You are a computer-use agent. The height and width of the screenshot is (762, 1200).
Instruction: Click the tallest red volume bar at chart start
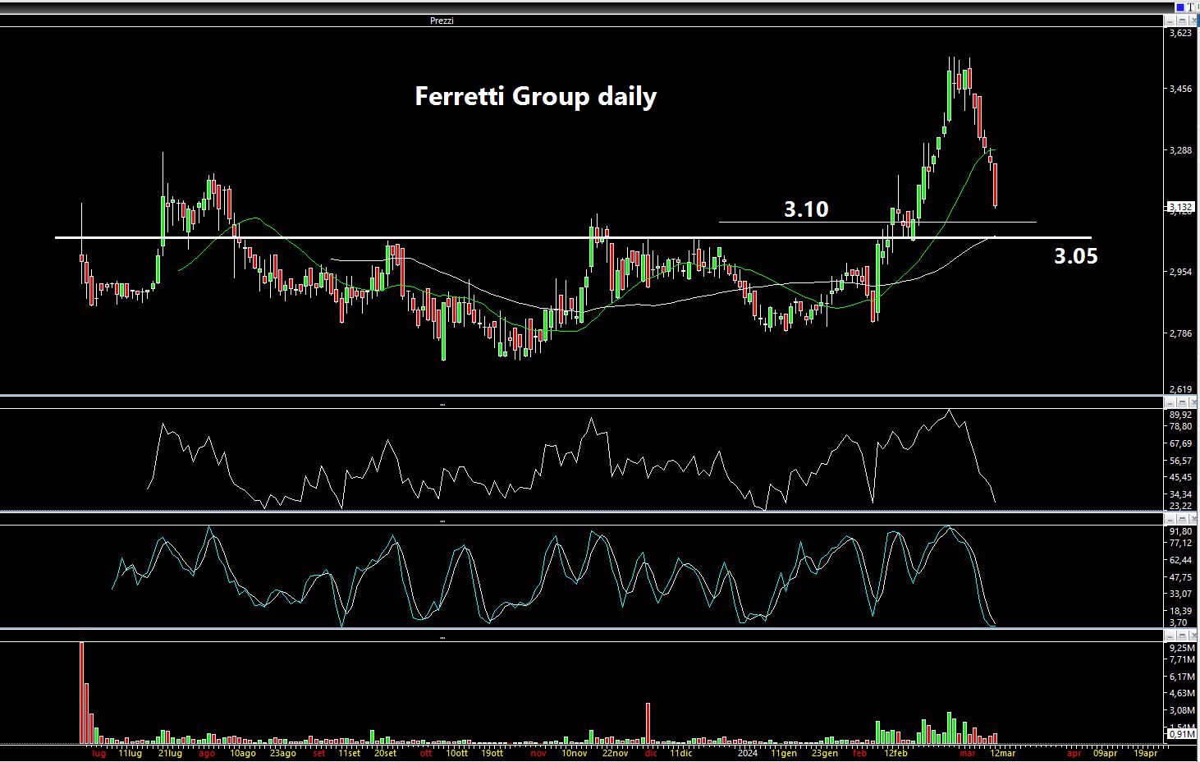pyautogui.click(x=82, y=693)
